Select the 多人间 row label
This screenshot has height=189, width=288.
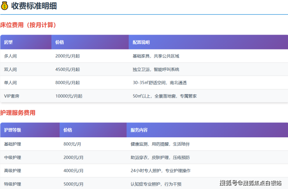point(11,56)
